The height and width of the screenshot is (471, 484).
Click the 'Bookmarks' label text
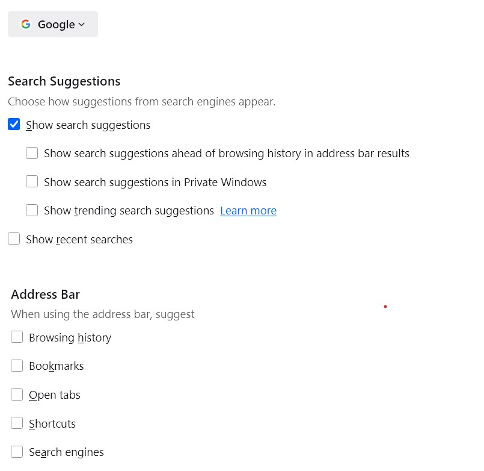point(57,366)
